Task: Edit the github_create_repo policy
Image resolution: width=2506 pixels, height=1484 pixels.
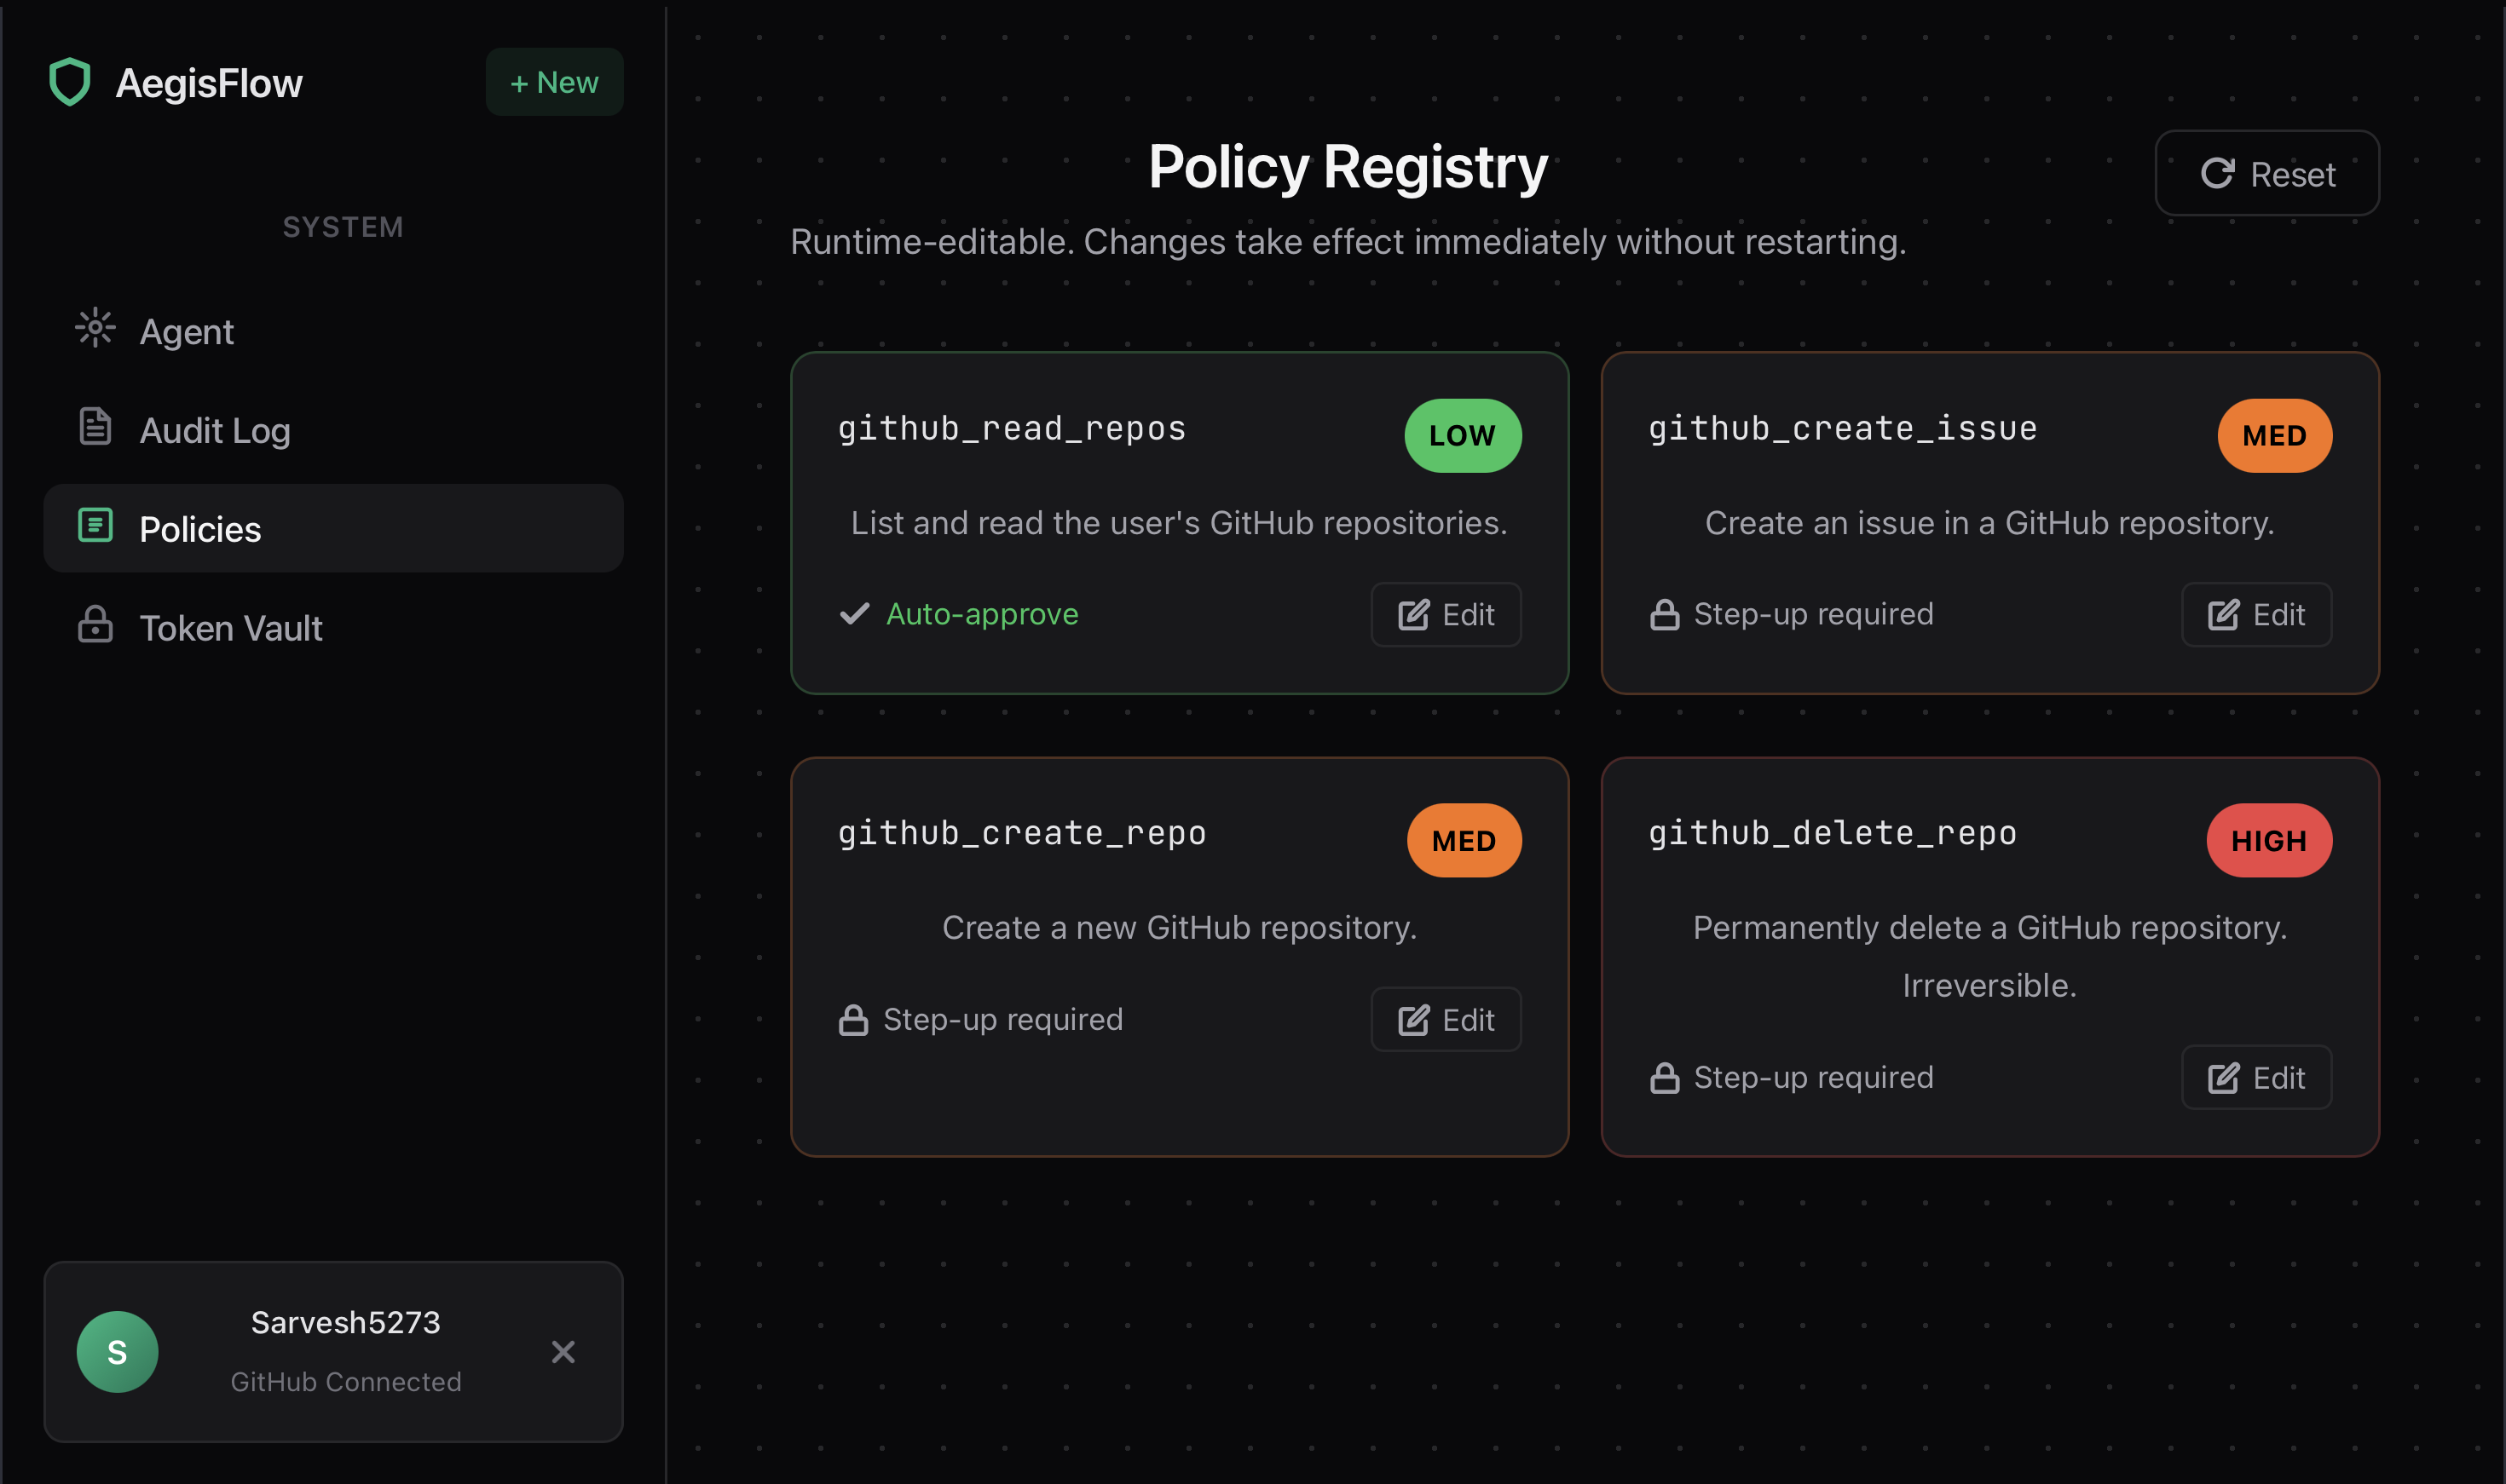Action: click(1446, 1020)
